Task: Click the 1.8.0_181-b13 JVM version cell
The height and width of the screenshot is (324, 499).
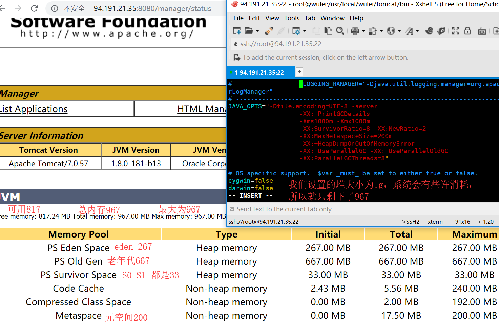Action: [x=136, y=164]
